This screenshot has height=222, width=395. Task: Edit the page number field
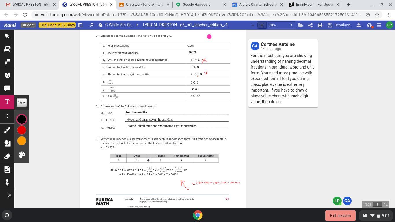[377, 204]
